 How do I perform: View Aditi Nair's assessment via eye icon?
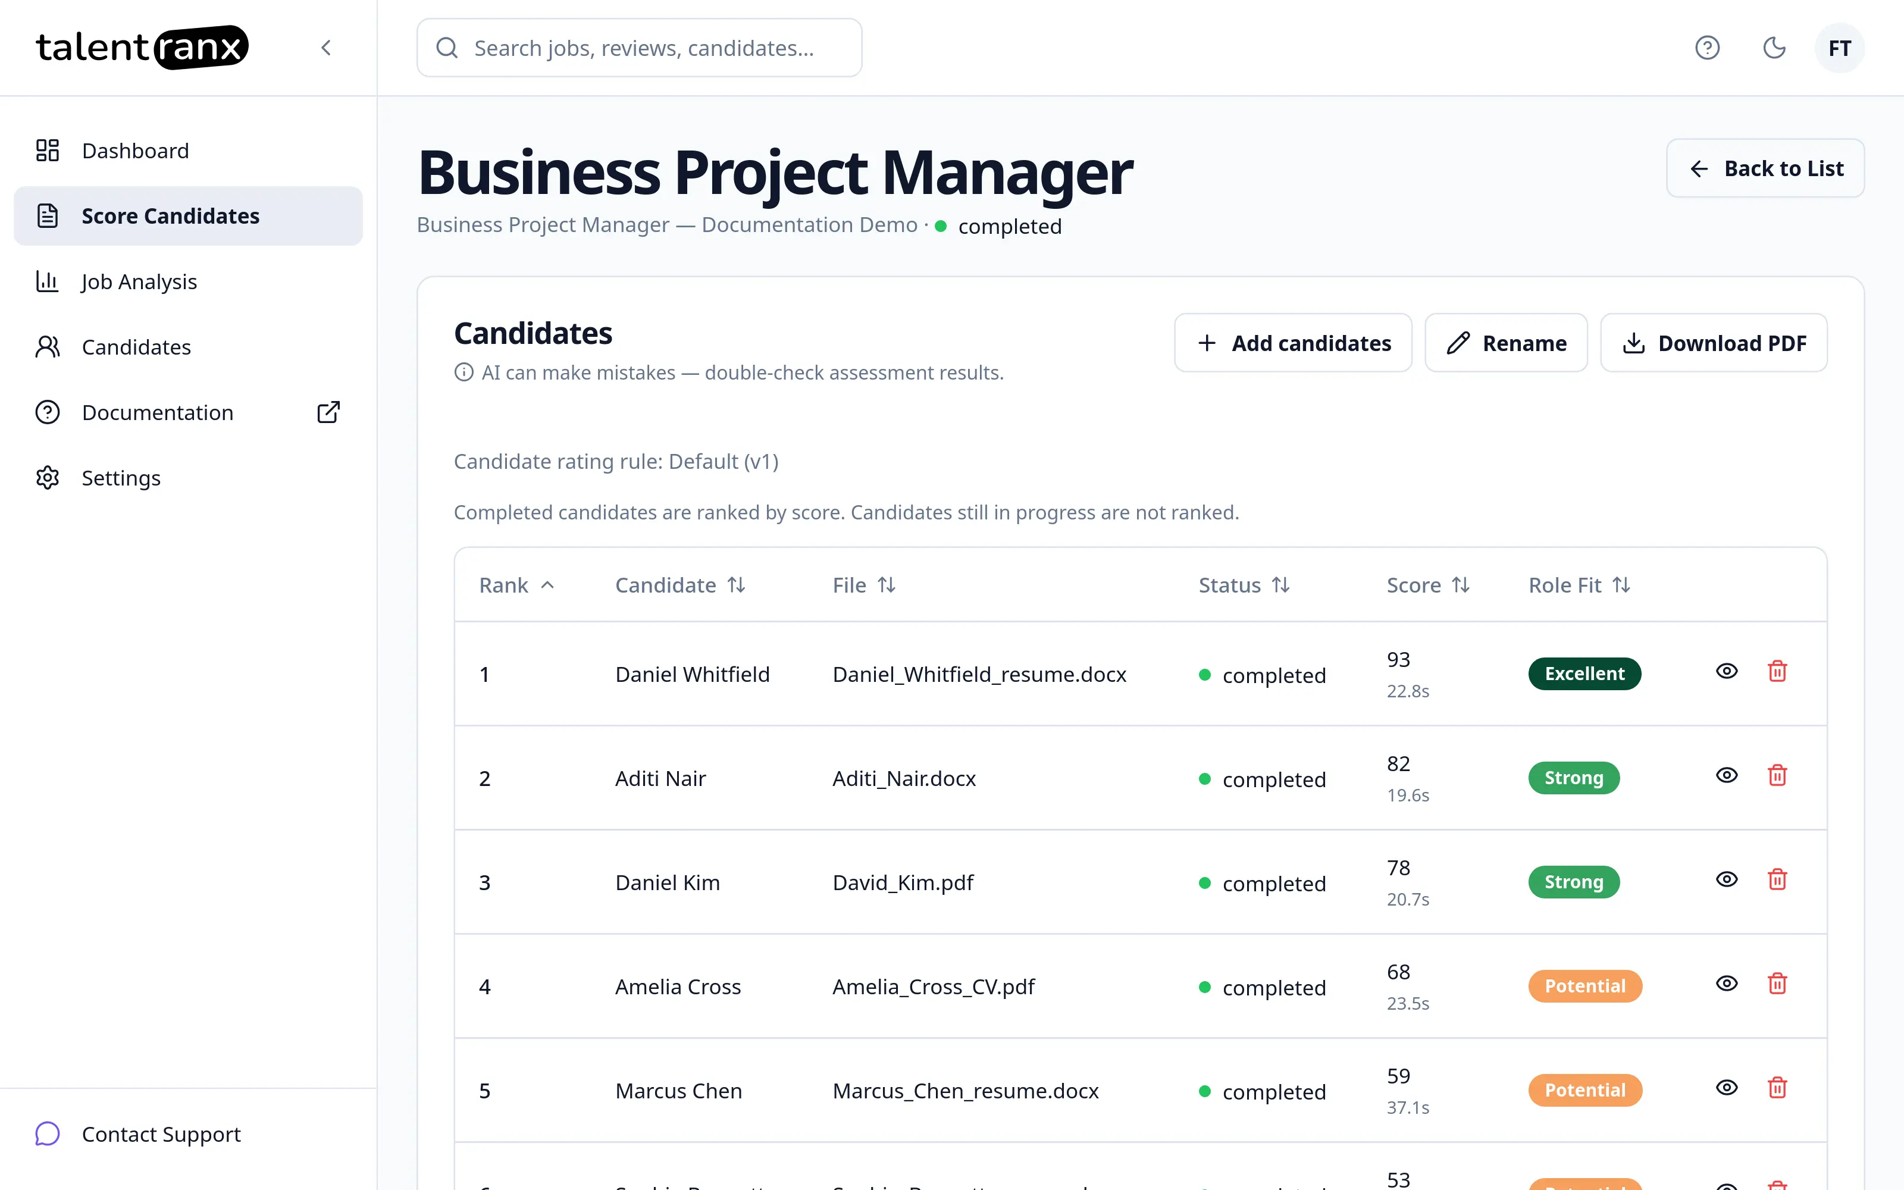coord(1726,776)
